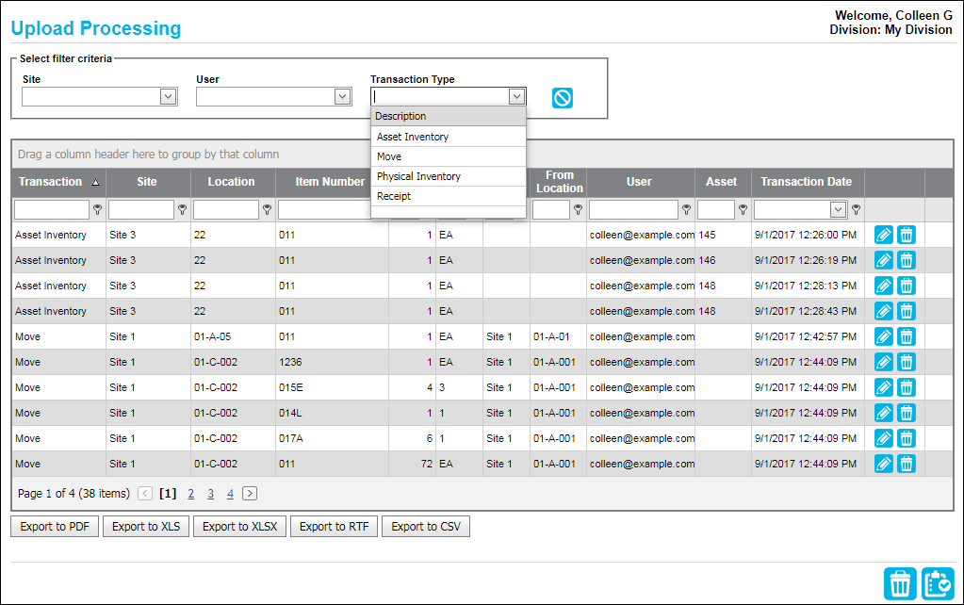Screen dimensions: 964x605
Task: Open the User filter dropdown
Action: coord(342,96)
